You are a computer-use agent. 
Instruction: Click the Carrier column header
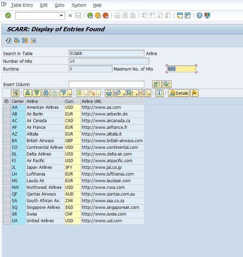tap(18, 101)
